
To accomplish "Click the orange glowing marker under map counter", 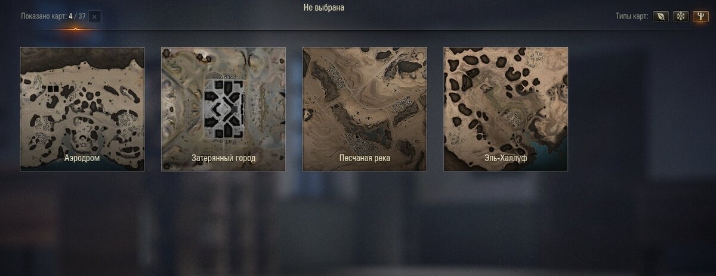I will (x=75, y=29).
